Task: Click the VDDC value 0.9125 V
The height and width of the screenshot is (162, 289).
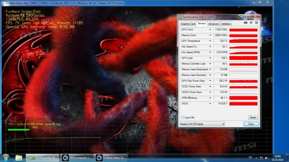Action: coord(221,104)
